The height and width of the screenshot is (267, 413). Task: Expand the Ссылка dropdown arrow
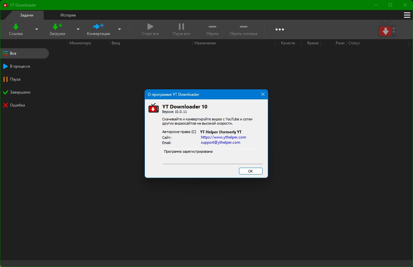click(x=37, y=29)
